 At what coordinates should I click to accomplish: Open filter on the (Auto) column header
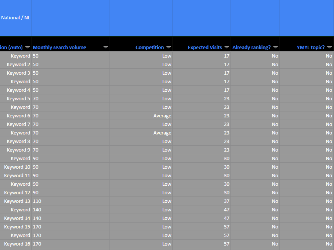pos(27,48)
